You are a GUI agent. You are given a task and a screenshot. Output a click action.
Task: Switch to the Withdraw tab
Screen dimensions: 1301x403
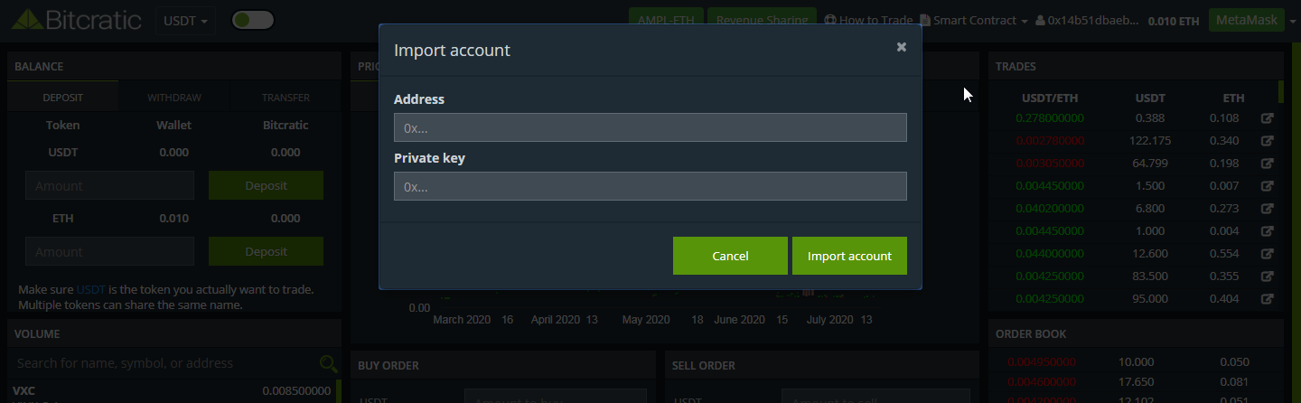tap(174, 98)
